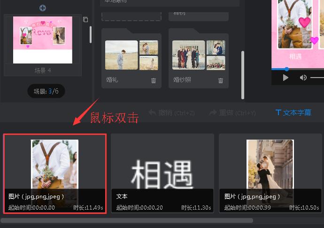
Task: Click the 婚礼 folder label
Action: tap(112, 79)
